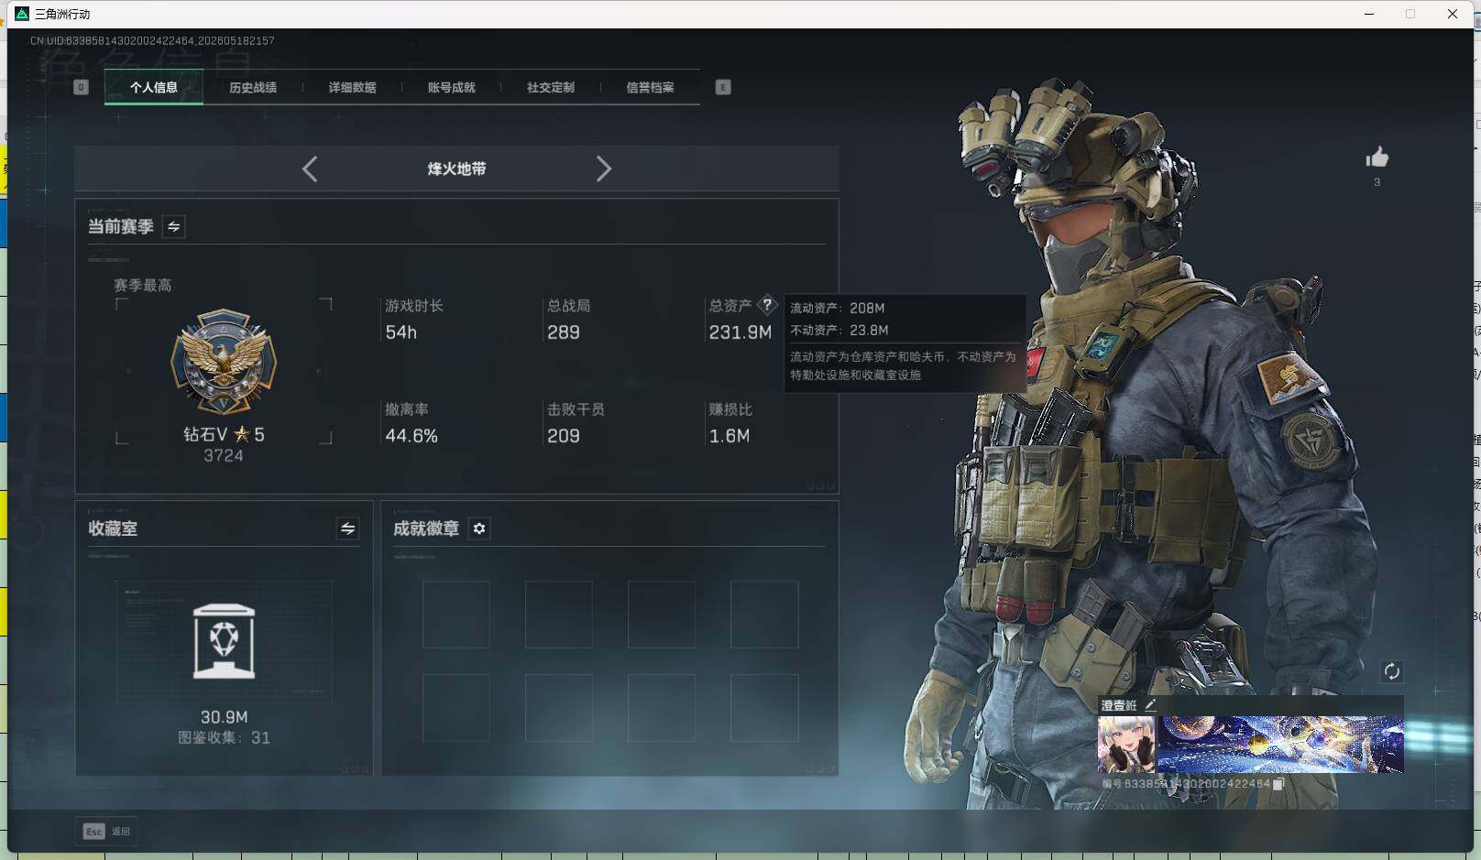The width and height of the screenshot is (1481, 860).
Task: Click the 击败干员 value 209
Action: [x=564, y=436]
